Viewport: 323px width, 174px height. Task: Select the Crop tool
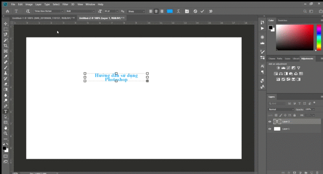pyautogui.click(x=6, y=46)
